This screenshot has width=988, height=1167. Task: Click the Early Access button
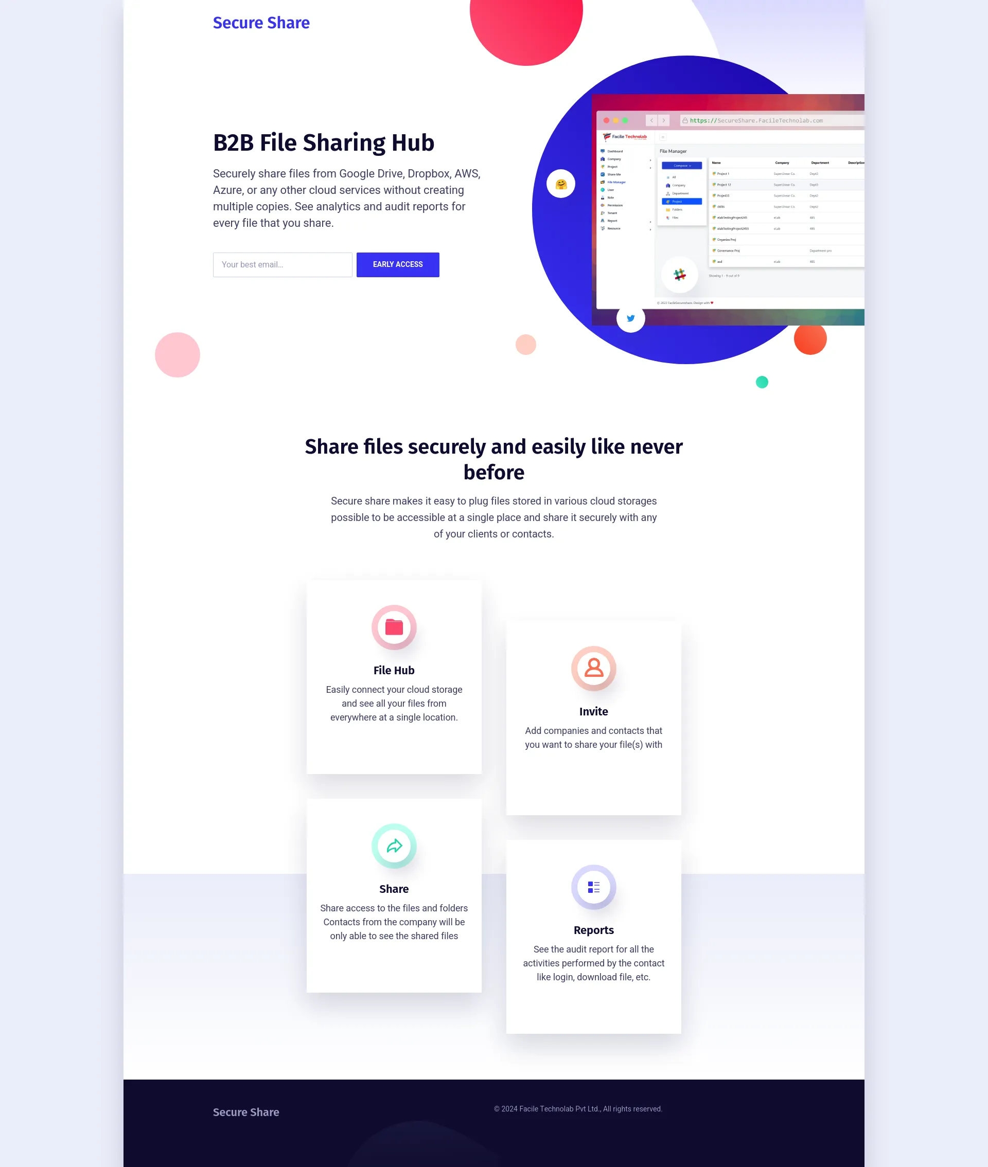397,263
